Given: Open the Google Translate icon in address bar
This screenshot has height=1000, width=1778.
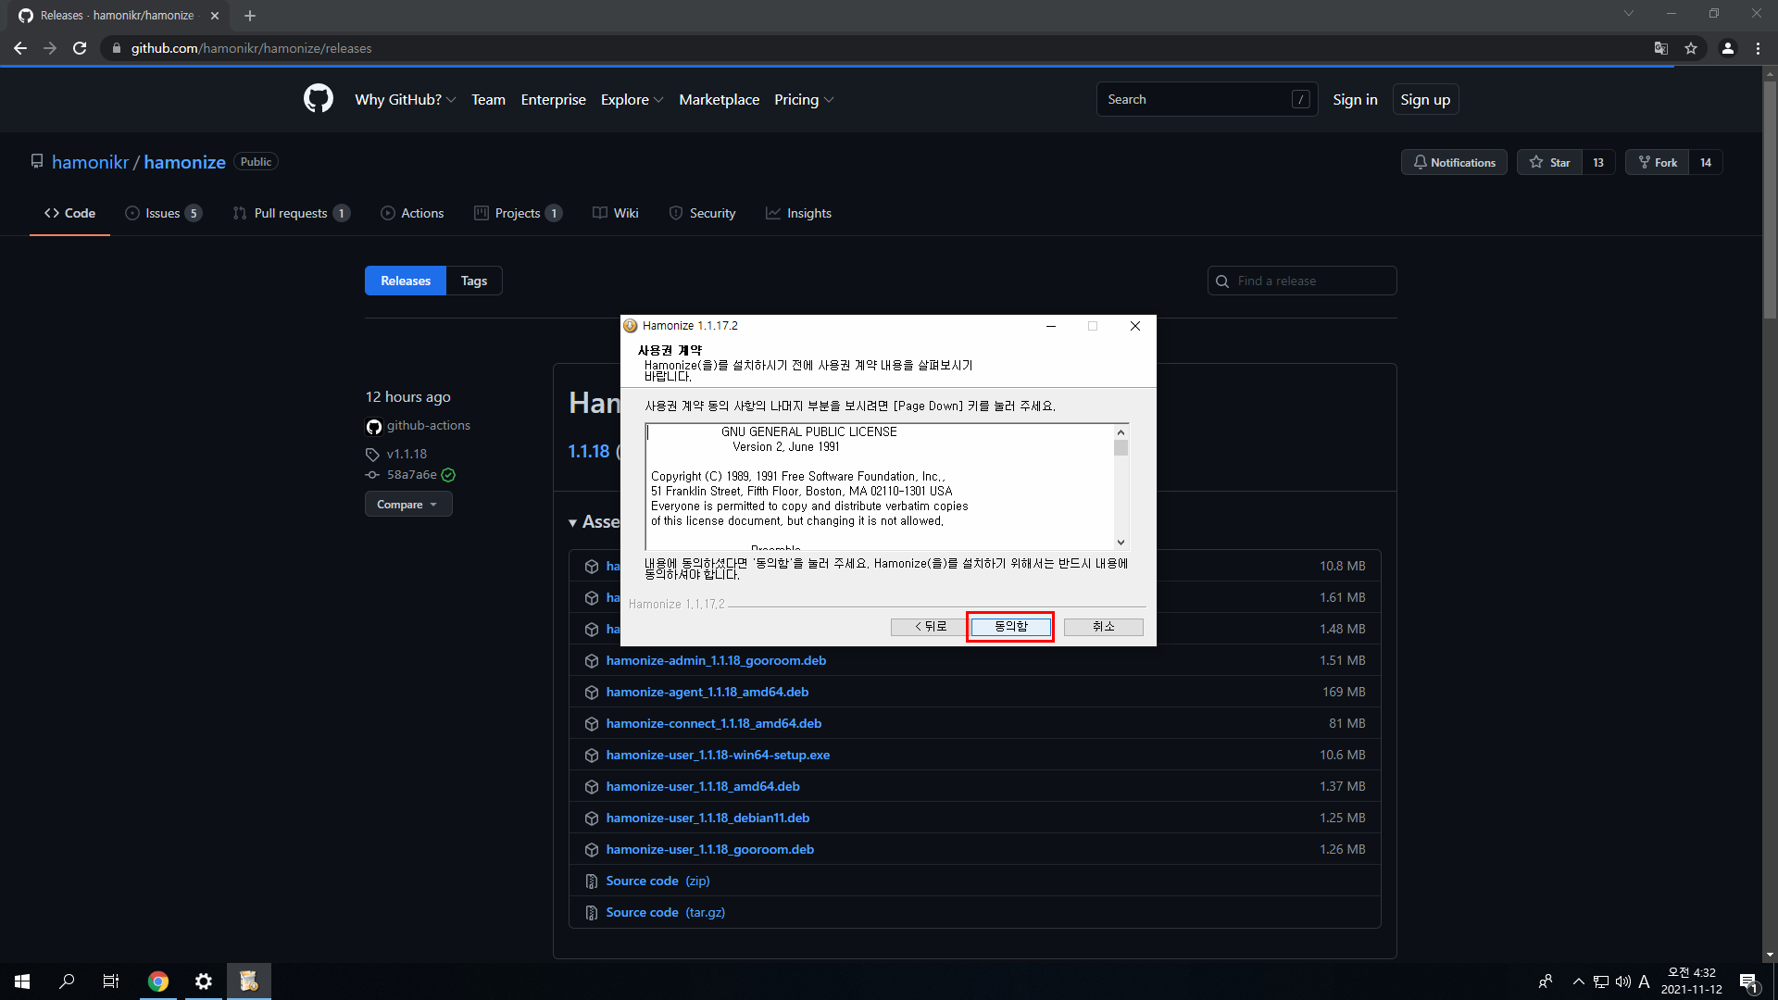Looking at the screenshot, I should pos(1661,48).
